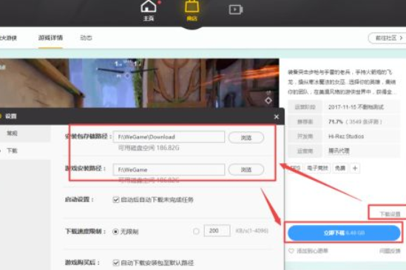The width and height of the screenshot is (406, 270).
Task: Toggle 启动后自动下载未完成任务 checkbox
Action: pyautogui.click(x=116, y=200)
